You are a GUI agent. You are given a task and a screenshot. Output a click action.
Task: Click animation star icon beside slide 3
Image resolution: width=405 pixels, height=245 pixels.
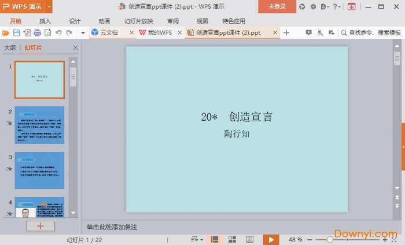tap(9, 169)
